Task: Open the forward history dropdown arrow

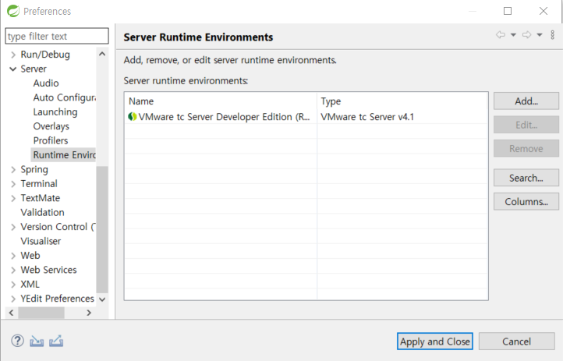Action: (540, 35)
